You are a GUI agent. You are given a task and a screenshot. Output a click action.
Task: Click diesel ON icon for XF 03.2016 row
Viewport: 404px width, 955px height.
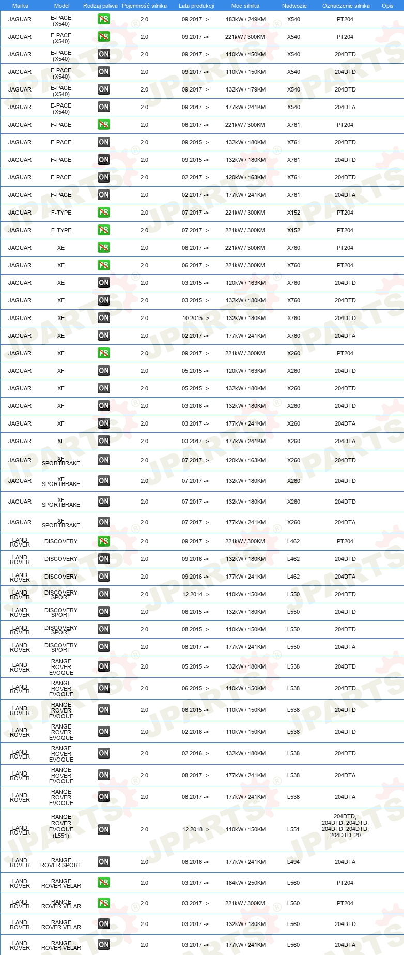[104, 406]
